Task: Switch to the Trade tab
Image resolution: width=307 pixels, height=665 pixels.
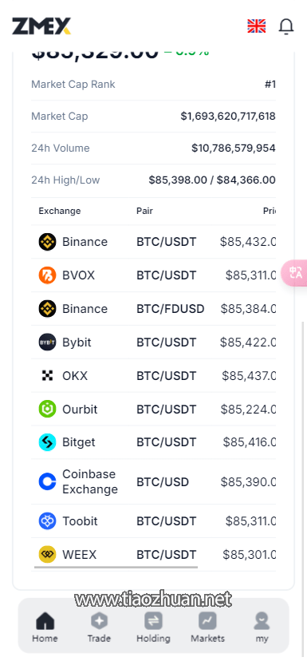Action: tap(99, 627)
